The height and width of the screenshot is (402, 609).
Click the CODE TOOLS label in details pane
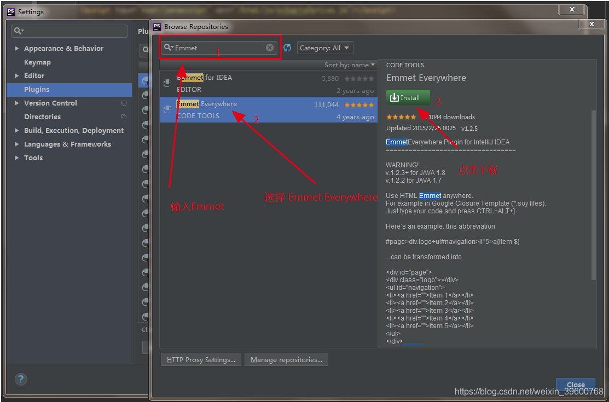pos(405,65)
